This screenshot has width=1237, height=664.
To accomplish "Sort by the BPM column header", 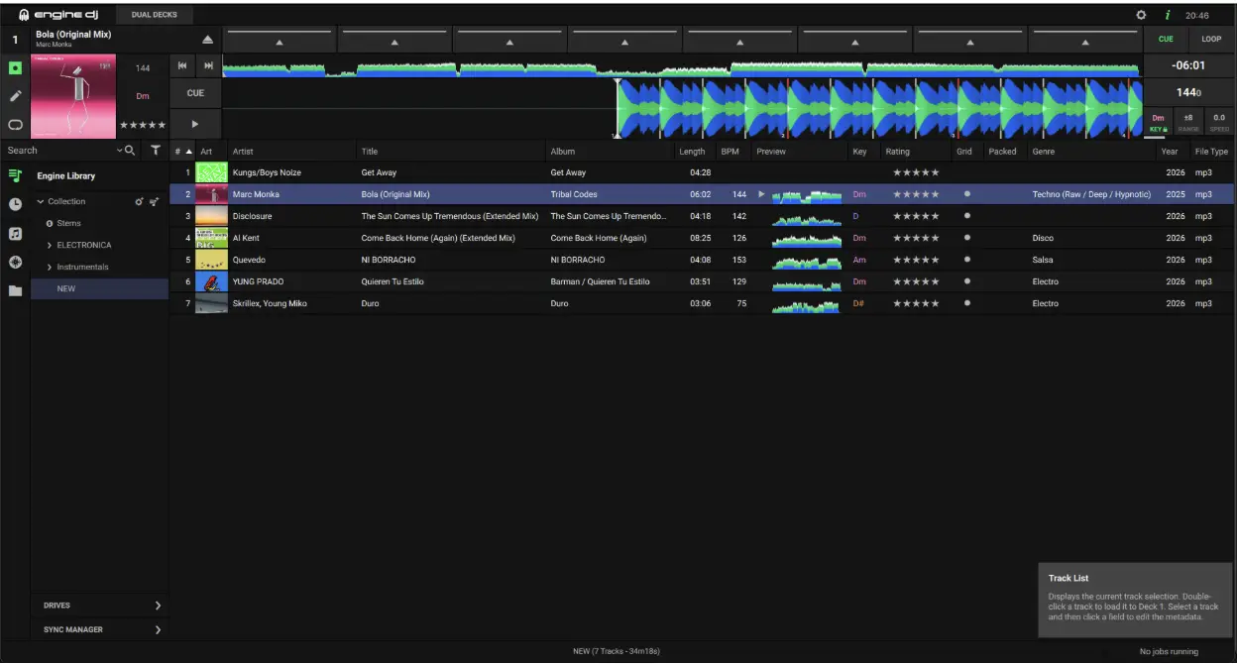I will click(x=732, y=152).
